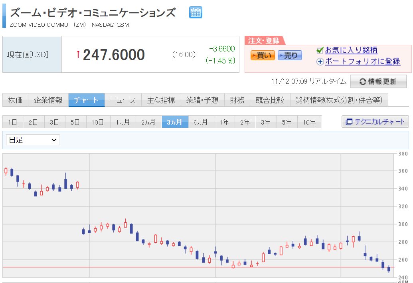
Task: Select 10年 chart period
Action: [310, 122]
